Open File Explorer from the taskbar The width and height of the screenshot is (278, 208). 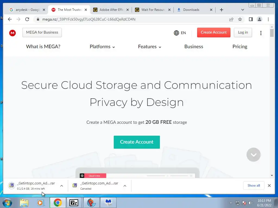(x=24, y=203)
